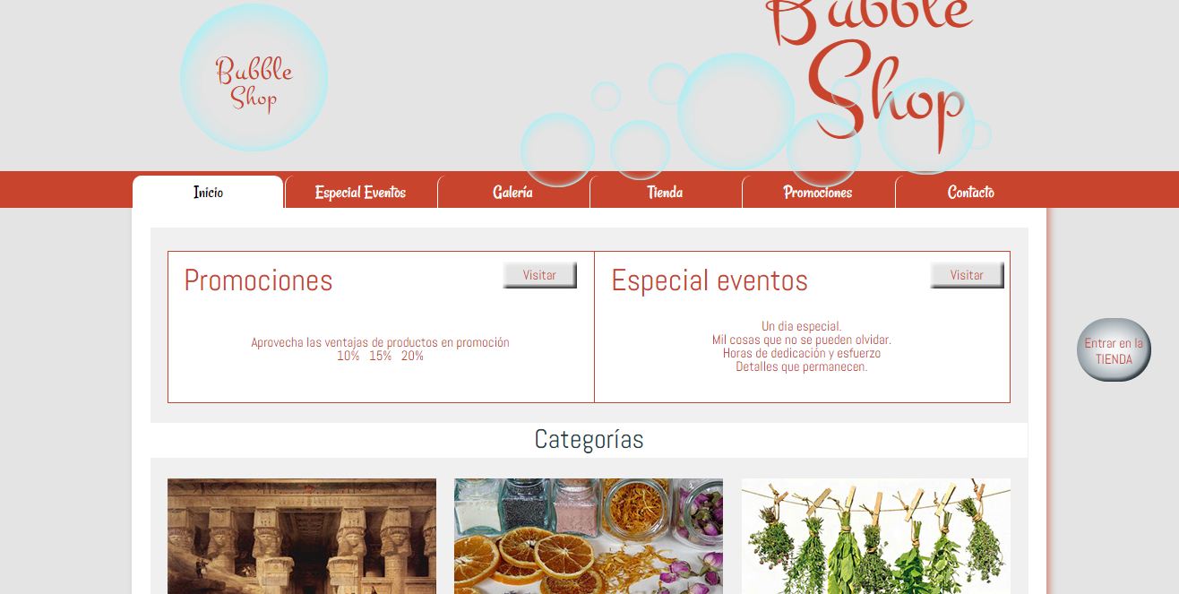The image size is (1179, 594).
Task: Click the Promociones section heading
Action: (258, 280)
